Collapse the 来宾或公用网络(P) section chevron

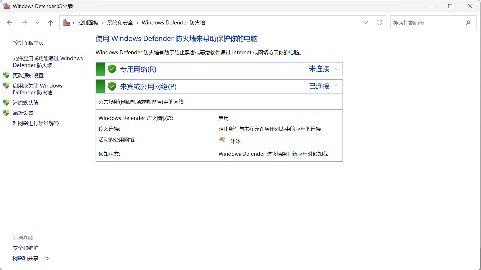pos(337,86)
